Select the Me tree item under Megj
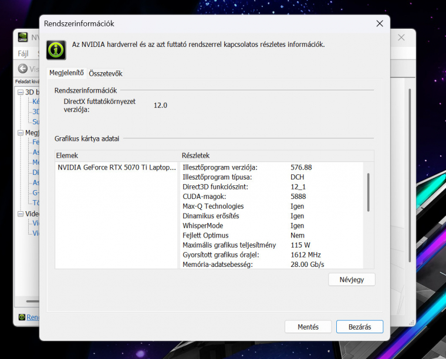Viewport: 446px width, 359px height. 36,162
